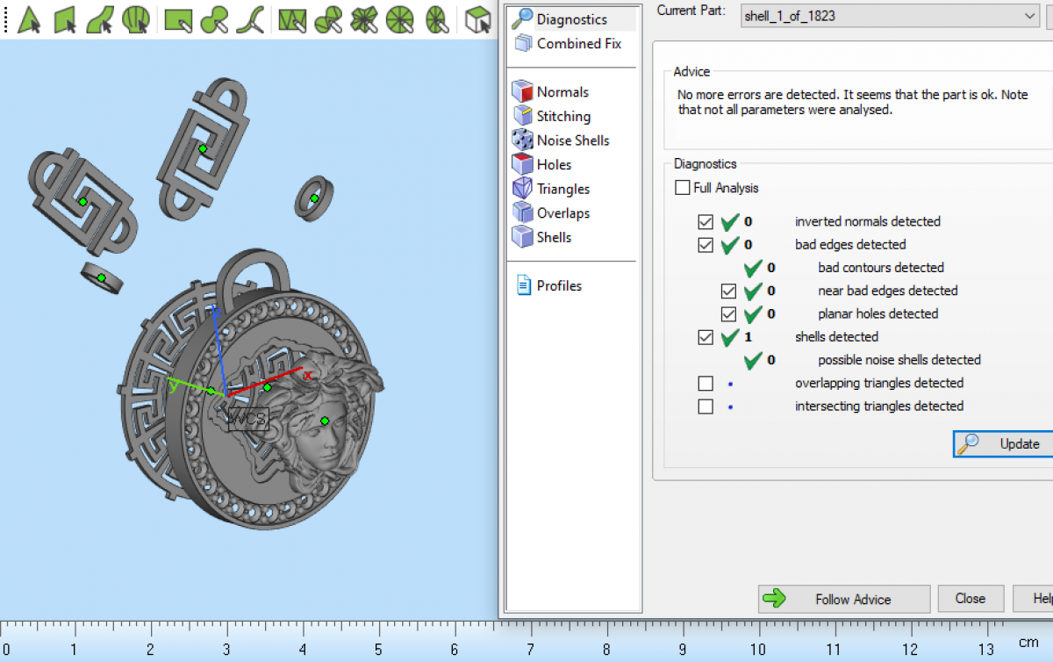1053x662 pixels.
Task: Open the Profiles page
Action: (558, 286)
